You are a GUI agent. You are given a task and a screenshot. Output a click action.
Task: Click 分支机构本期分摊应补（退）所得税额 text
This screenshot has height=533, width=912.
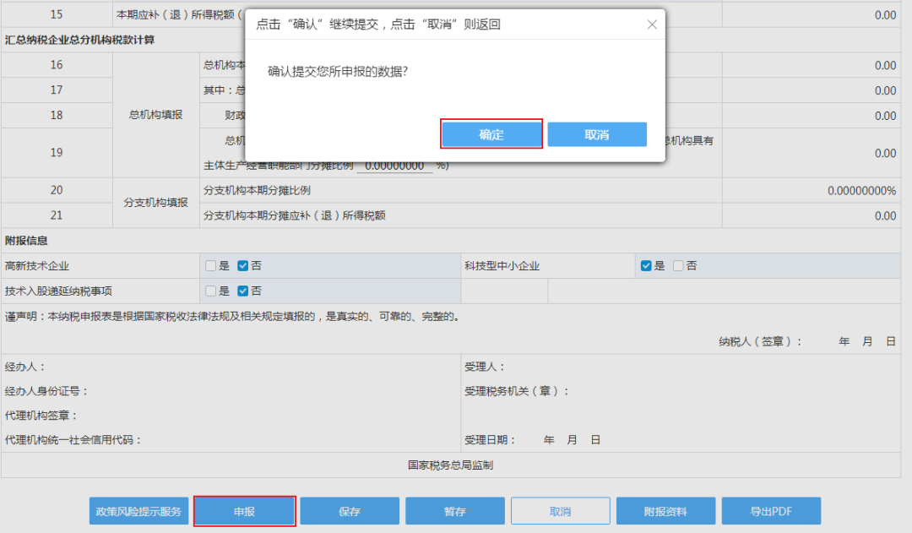(x=295, y=216)
